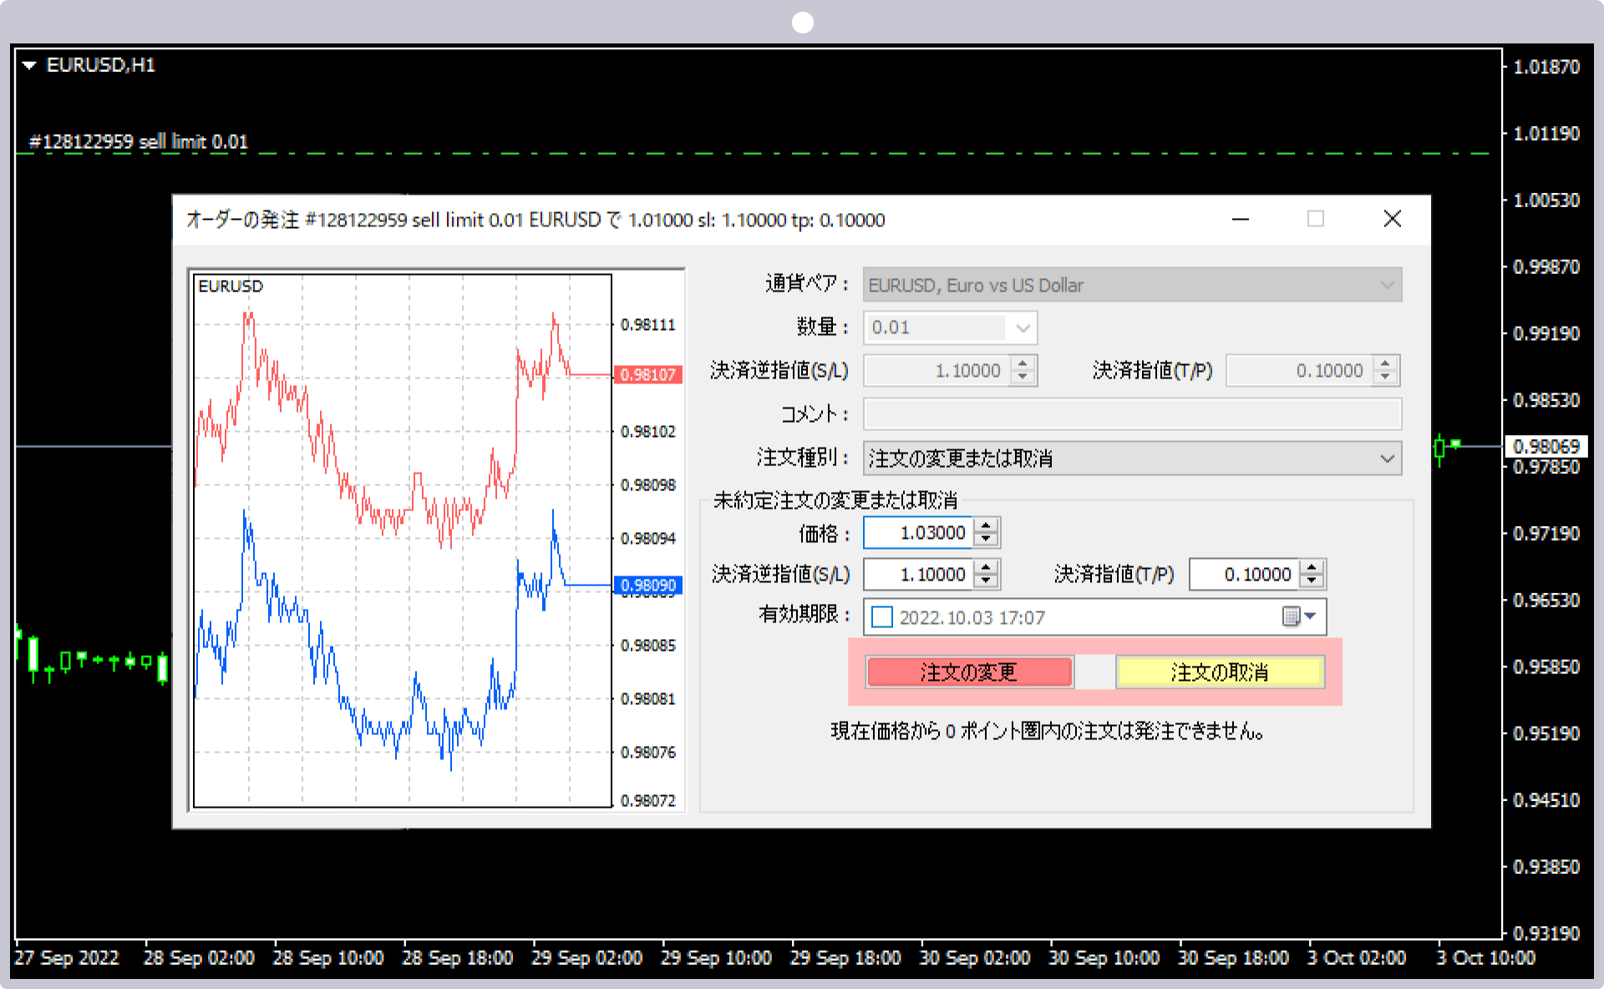The image size is (1604, 989).
Task: Increase the pending order T/P value
Action: pos(1312,567)
